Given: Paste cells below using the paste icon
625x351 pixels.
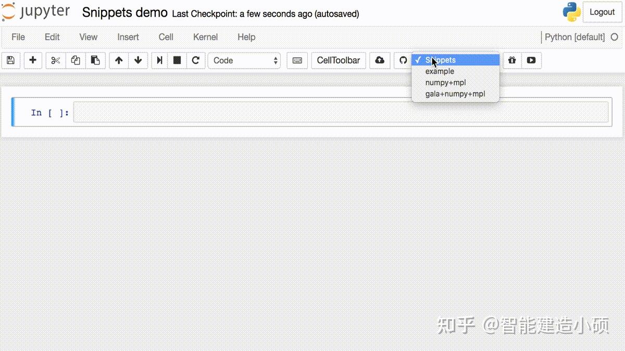Looking at the screenshot, I should 95,60.
